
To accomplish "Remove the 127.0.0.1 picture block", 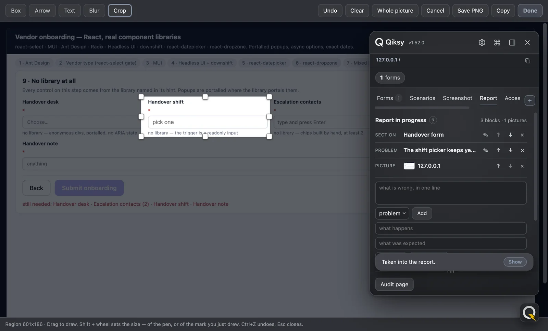I will point(522,166).
